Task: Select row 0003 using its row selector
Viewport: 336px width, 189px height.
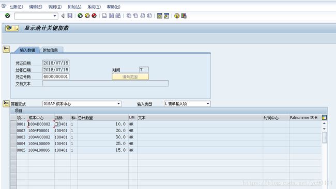Action: pyautogui.click(x=13, y=137)
